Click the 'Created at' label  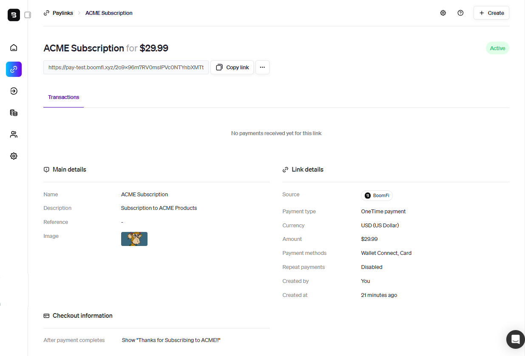295,295
